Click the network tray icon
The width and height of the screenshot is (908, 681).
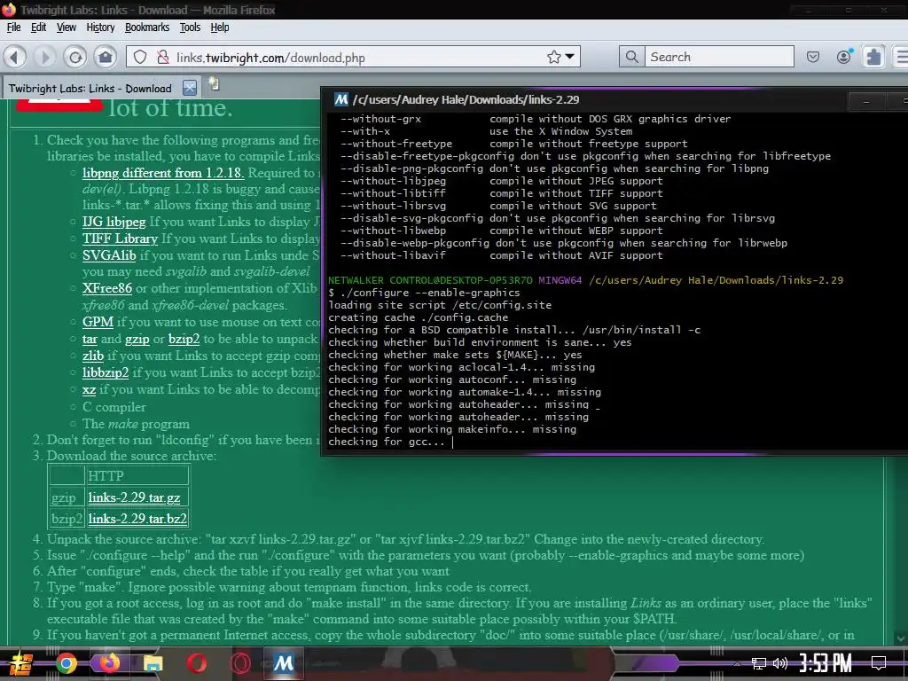point(759,663)
